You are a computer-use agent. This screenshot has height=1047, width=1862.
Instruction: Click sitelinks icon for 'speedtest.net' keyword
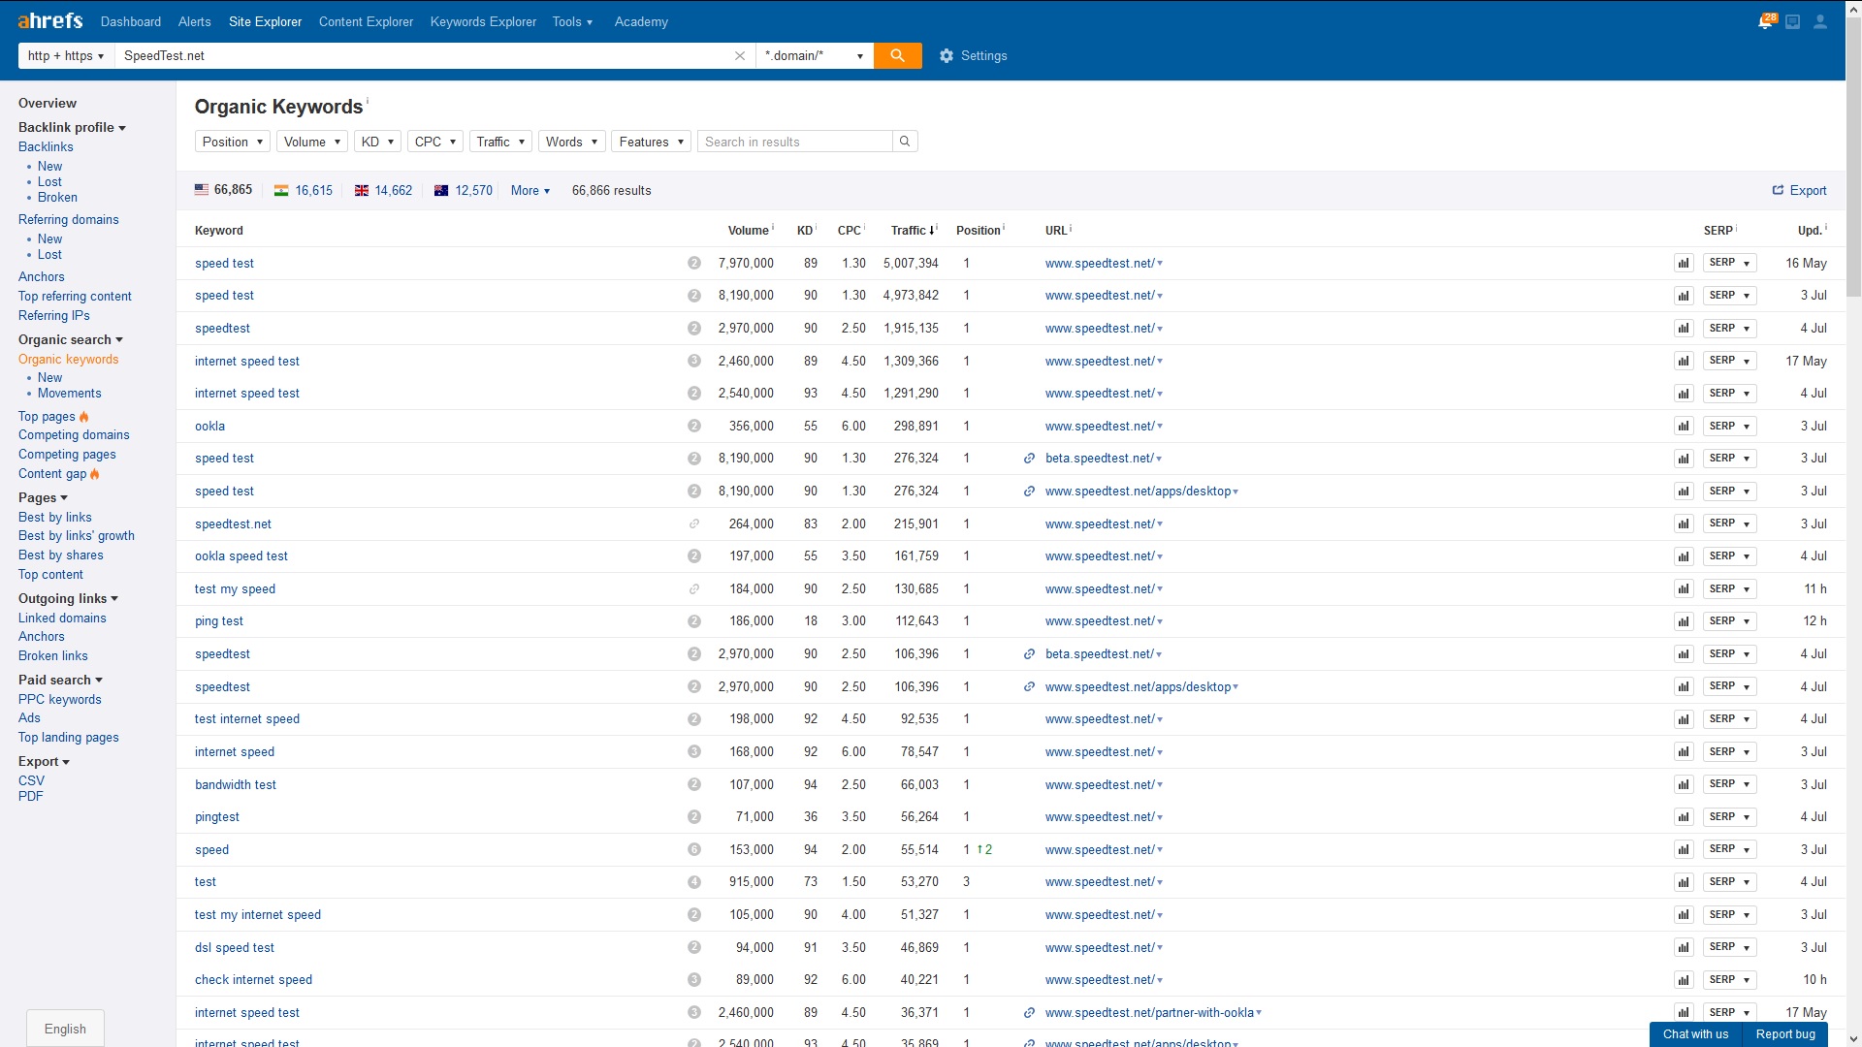coord(694,524)
